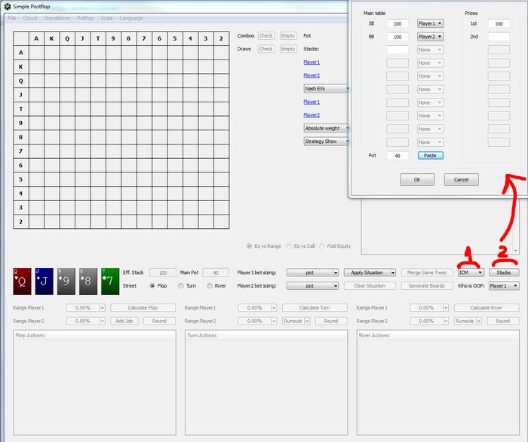
Task: Click the 7 of clubs board card
Action: 110,282
